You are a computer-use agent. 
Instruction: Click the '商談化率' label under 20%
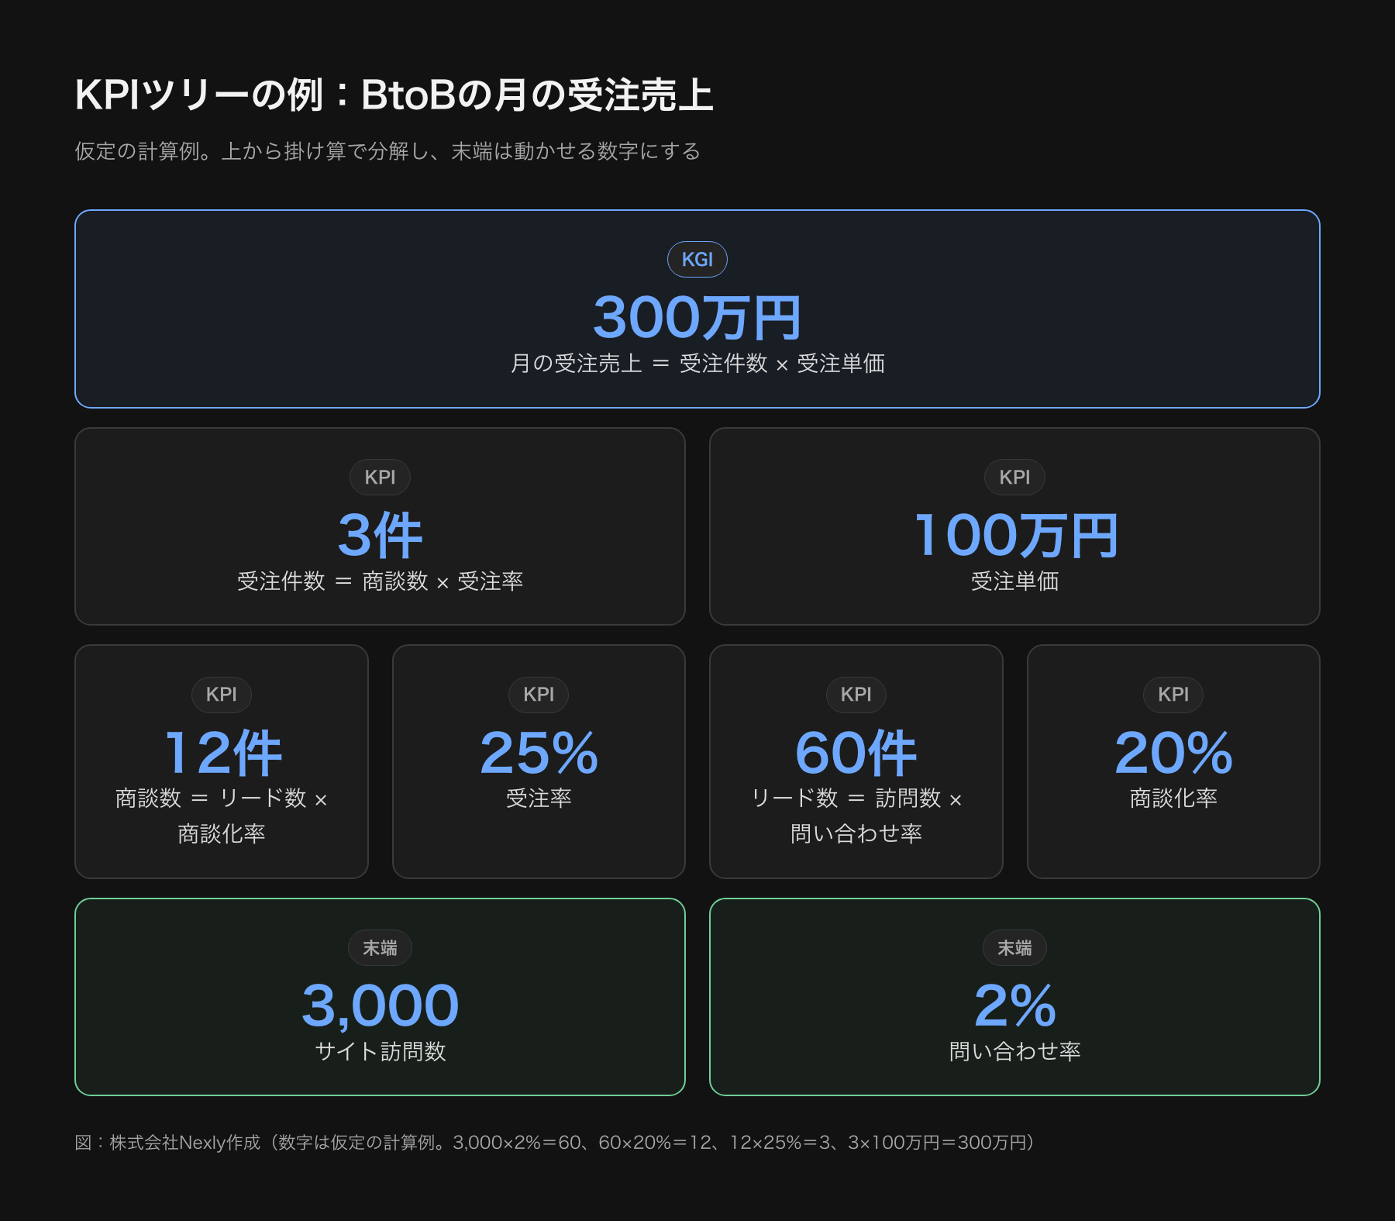click(1173, 798)
